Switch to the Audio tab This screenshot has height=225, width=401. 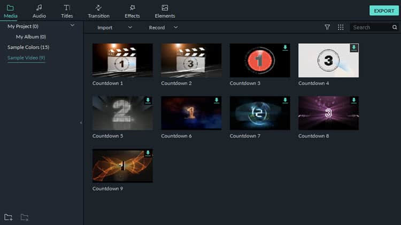point(39,11)
